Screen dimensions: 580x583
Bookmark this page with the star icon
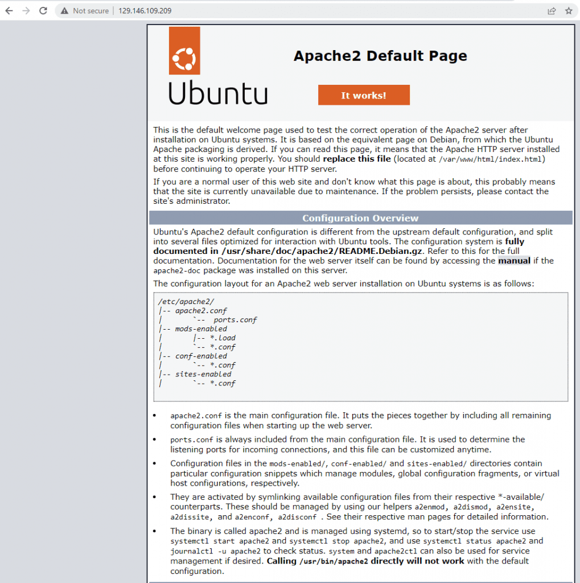[x=569, y=11]
